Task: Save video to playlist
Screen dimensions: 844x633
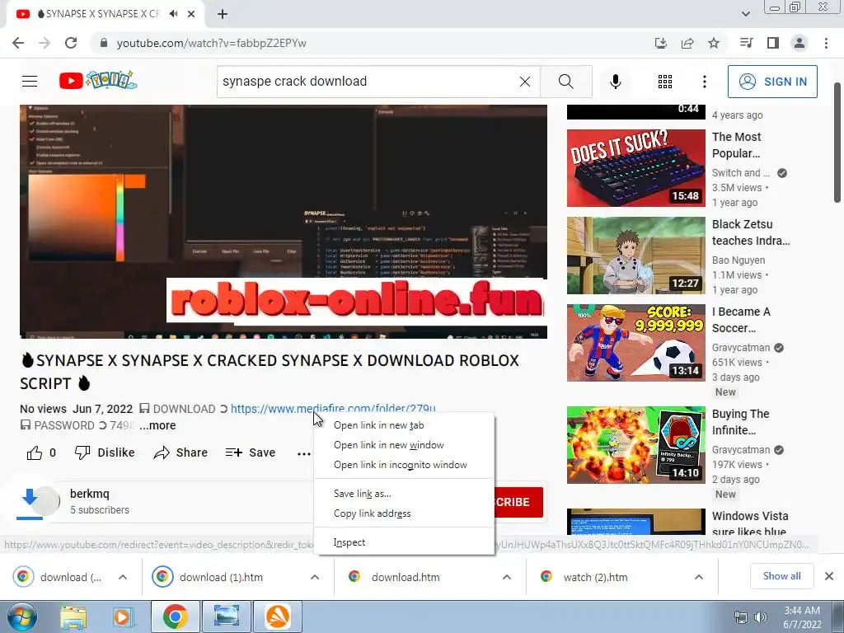Action: point(251,452)
